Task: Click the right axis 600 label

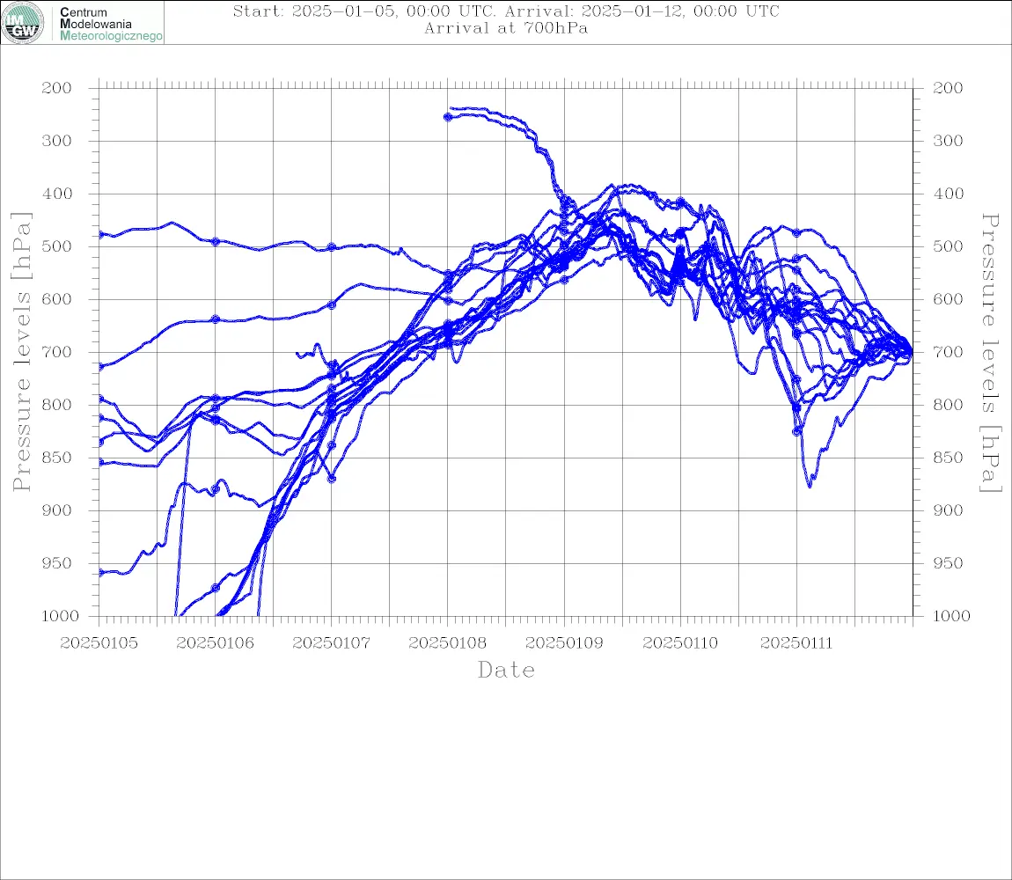Action: [x=948, y=299]
